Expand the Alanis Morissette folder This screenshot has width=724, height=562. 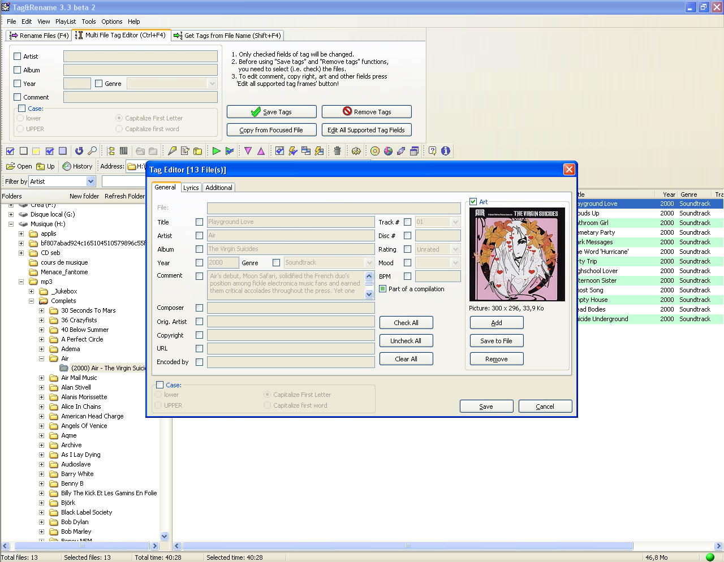pos(41,397)
